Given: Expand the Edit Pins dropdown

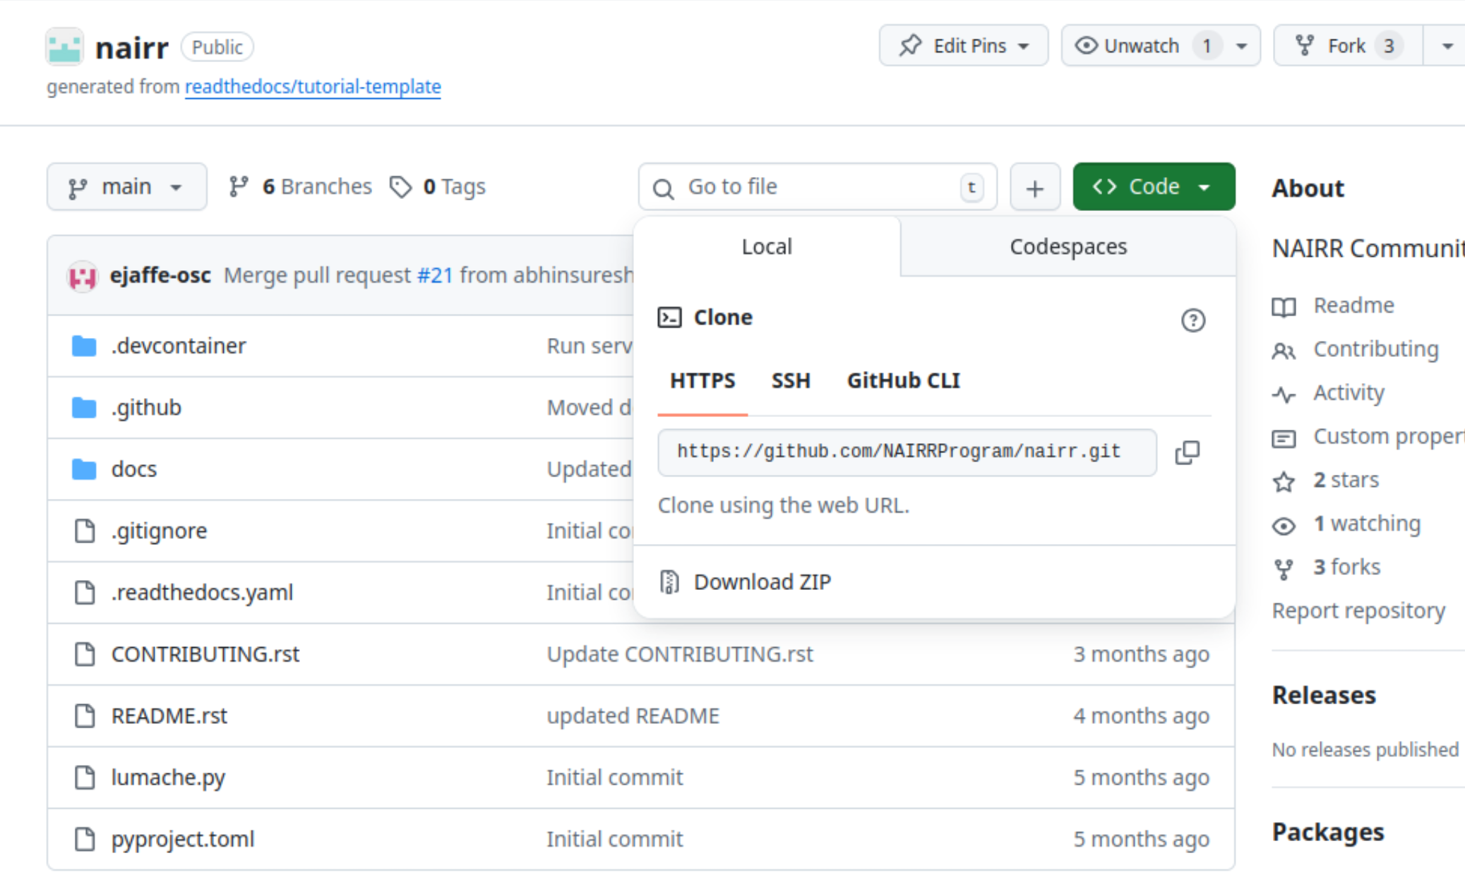Looking at the screenshot, I should click(964, 46).
